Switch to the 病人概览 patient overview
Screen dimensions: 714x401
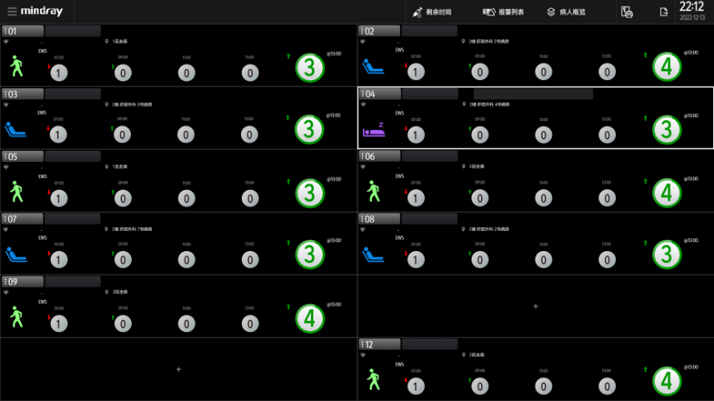tap(566, 12)
